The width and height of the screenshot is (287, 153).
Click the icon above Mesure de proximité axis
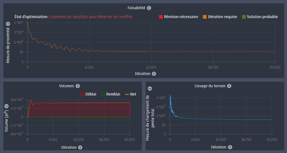click(8, 24)
